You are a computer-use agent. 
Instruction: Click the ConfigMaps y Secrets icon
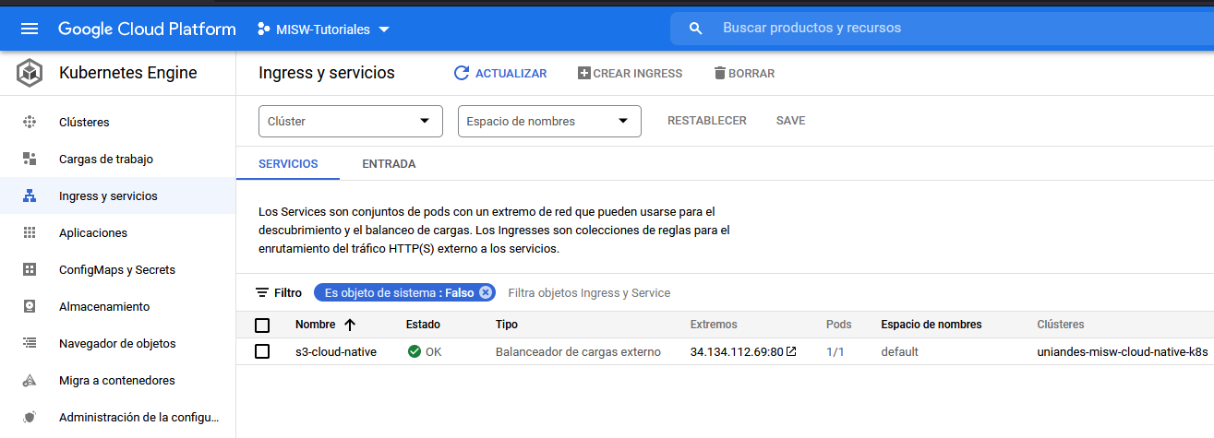(30, 269)
